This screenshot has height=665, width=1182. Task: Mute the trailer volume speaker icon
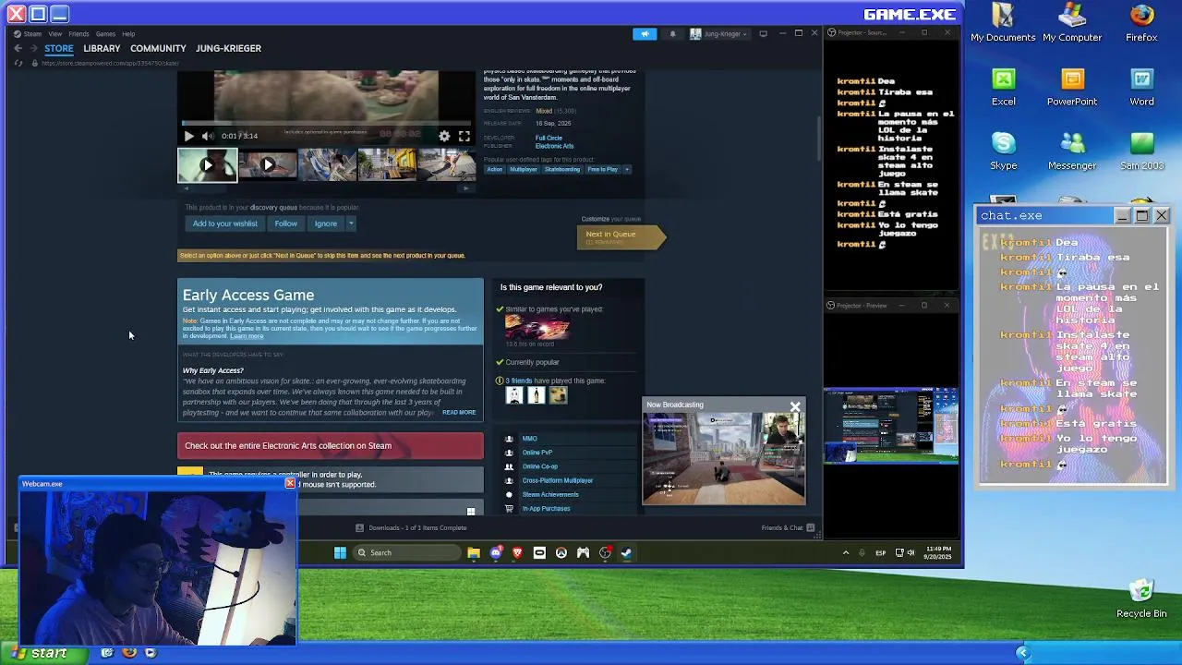click(x=207, y=136)
